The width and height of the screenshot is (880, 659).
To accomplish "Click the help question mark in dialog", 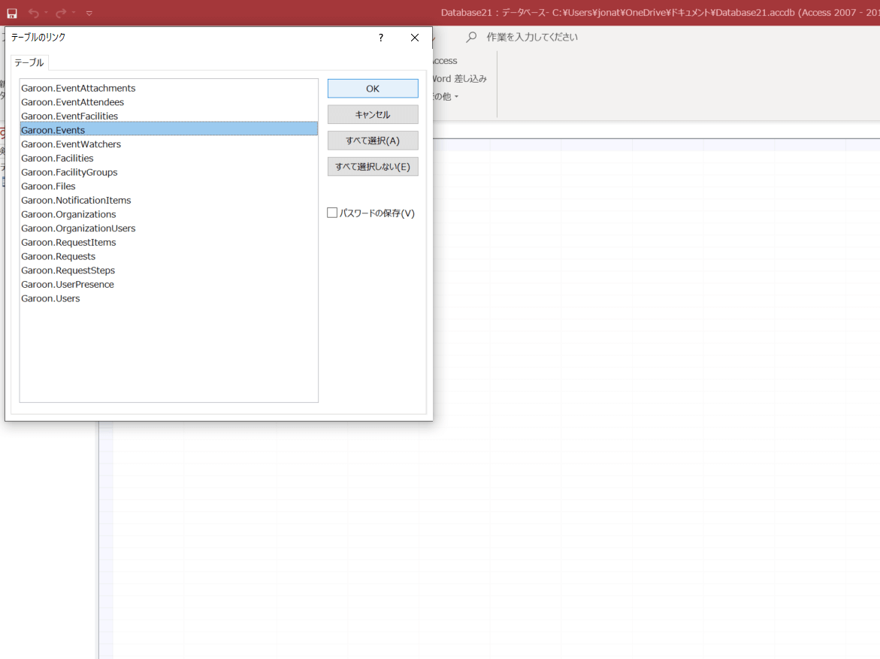I will pyautogui.click(x=381, y=38).
